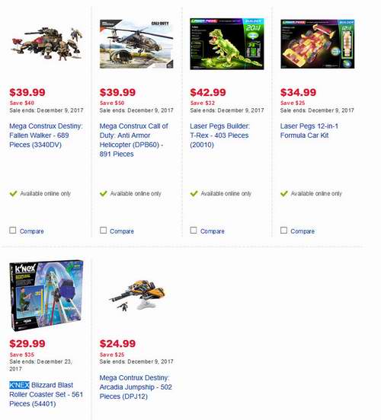Open the K'NEX Blizzard Blast box image
The width and height of the screenshot is (381, 420).
click(x=46, y=295)
